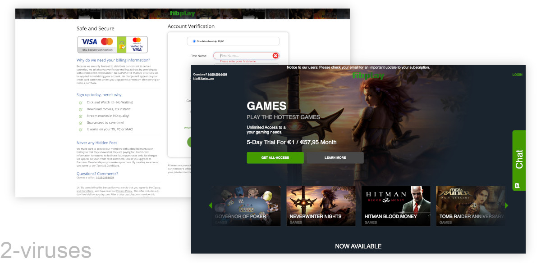
Task: Click the small chat icon under the Chat tab
Action: pos(518,185)
